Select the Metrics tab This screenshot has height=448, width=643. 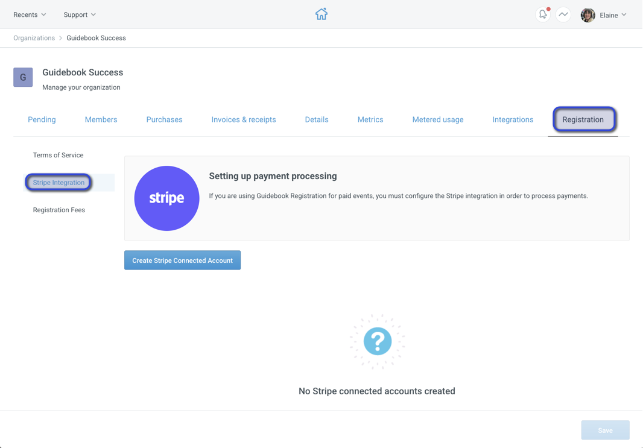(370, 119)
